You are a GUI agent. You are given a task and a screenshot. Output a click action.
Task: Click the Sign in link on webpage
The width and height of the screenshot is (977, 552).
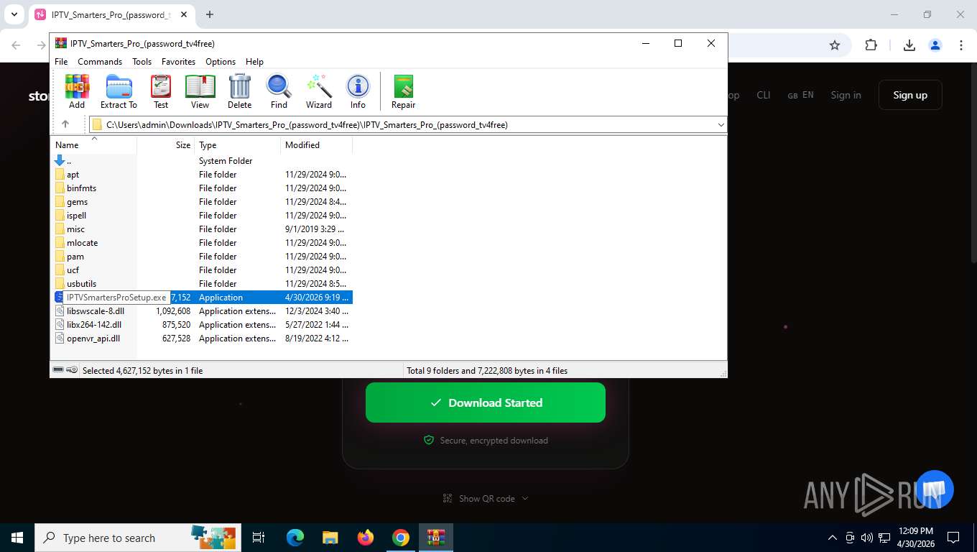click(846, 95)
